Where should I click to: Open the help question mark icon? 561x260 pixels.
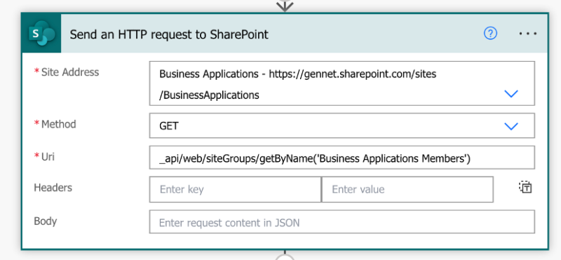490,34
